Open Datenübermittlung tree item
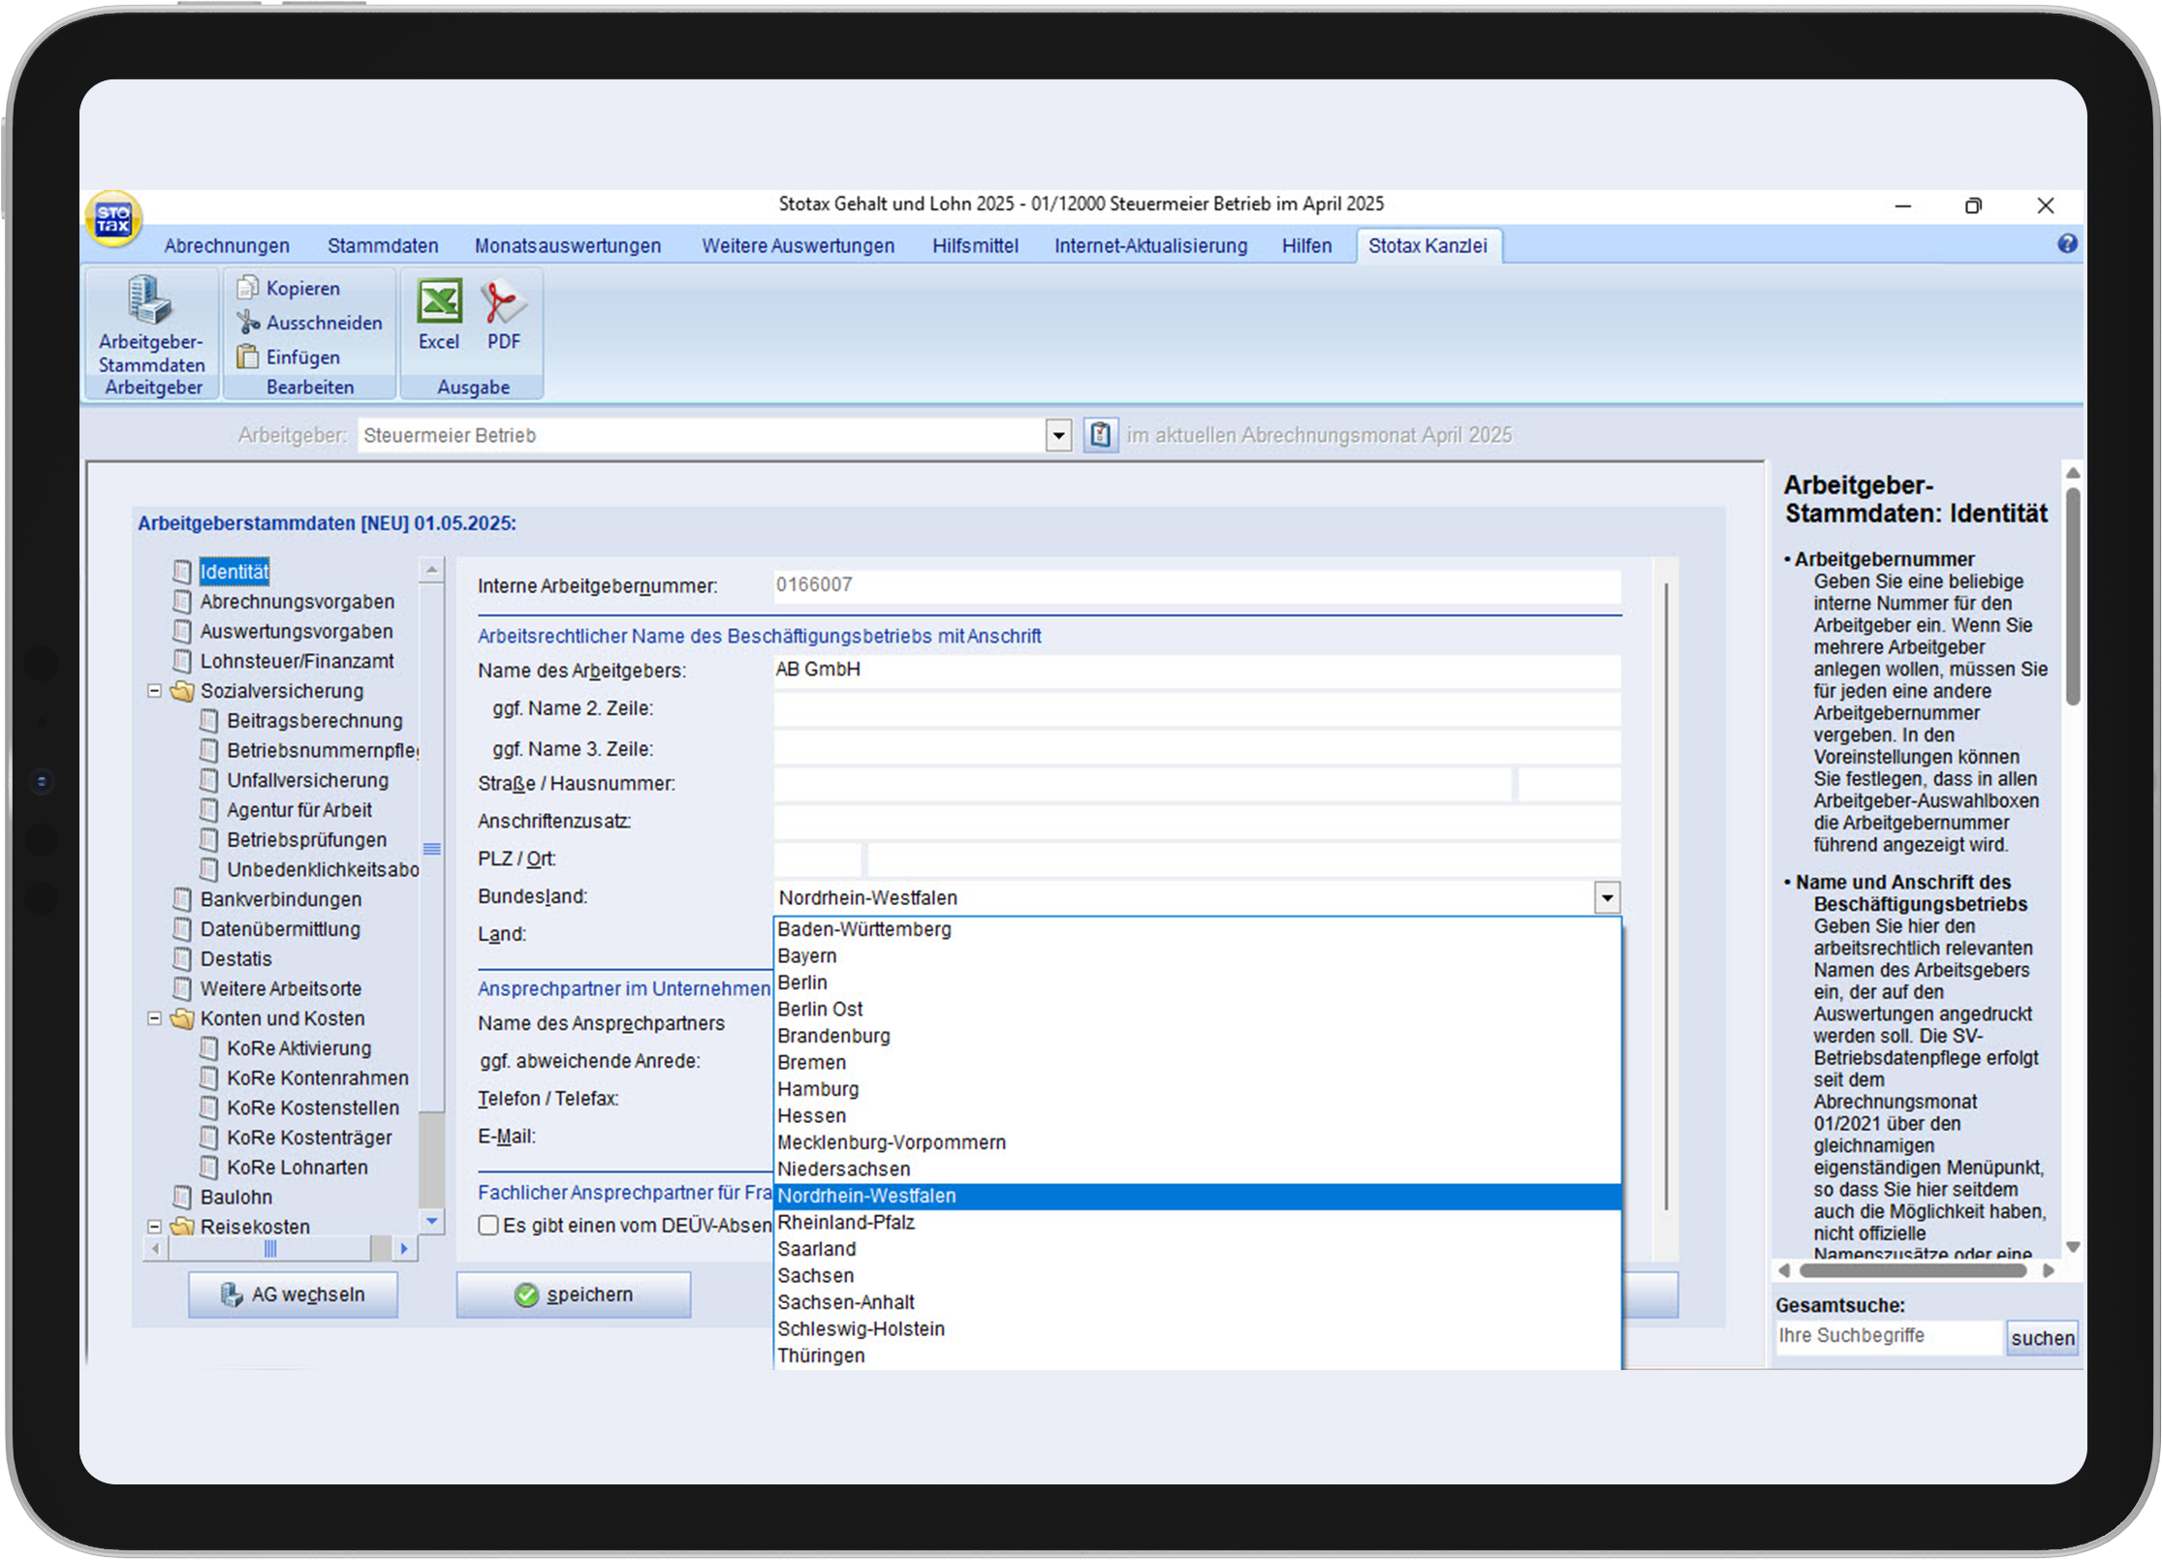2162x1560 pixels. [280, 929]
